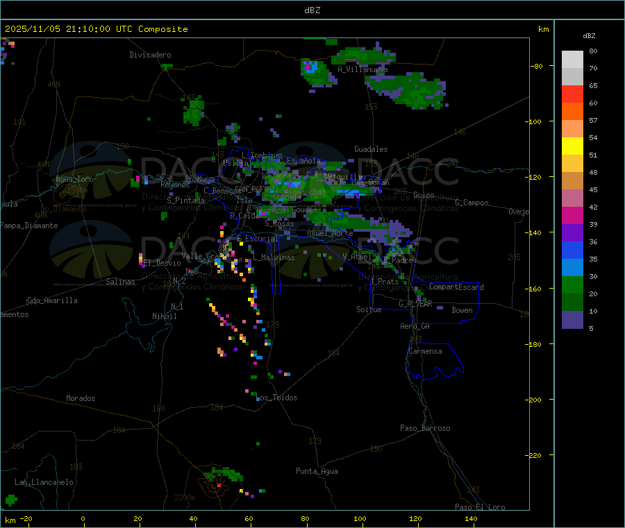The width and height of the screenshot is (625, 528).
Task: Click the G_ALVEAR location label
Action: [x=416, y=304]
